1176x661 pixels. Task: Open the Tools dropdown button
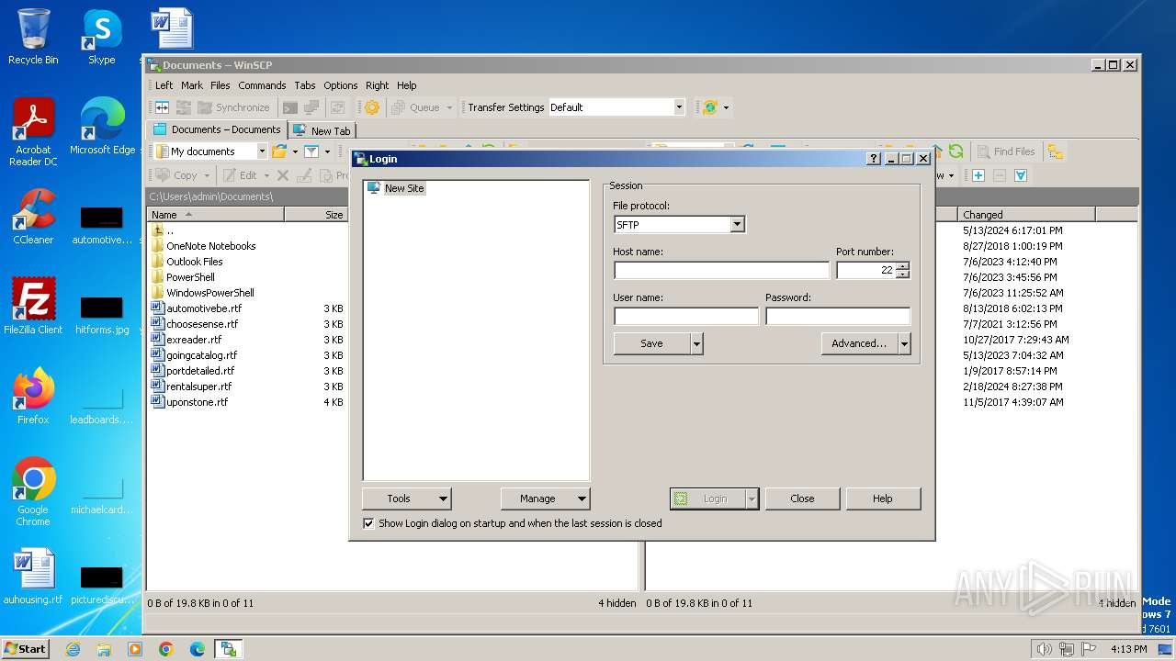(x=407, y=499)
